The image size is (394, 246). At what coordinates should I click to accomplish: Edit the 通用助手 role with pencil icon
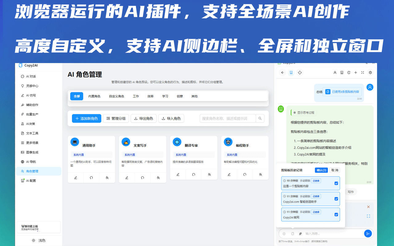[76, 178]
